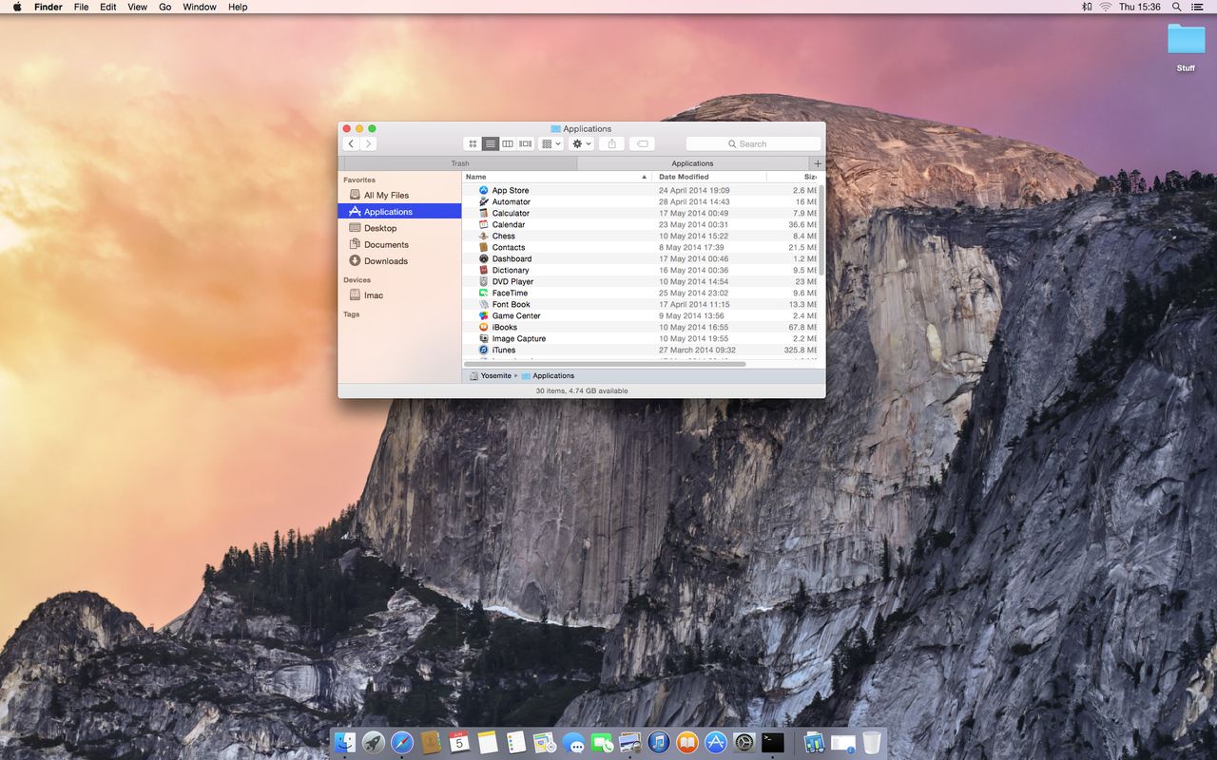Switch to column view in Finder toolbar

coord(508,143)
